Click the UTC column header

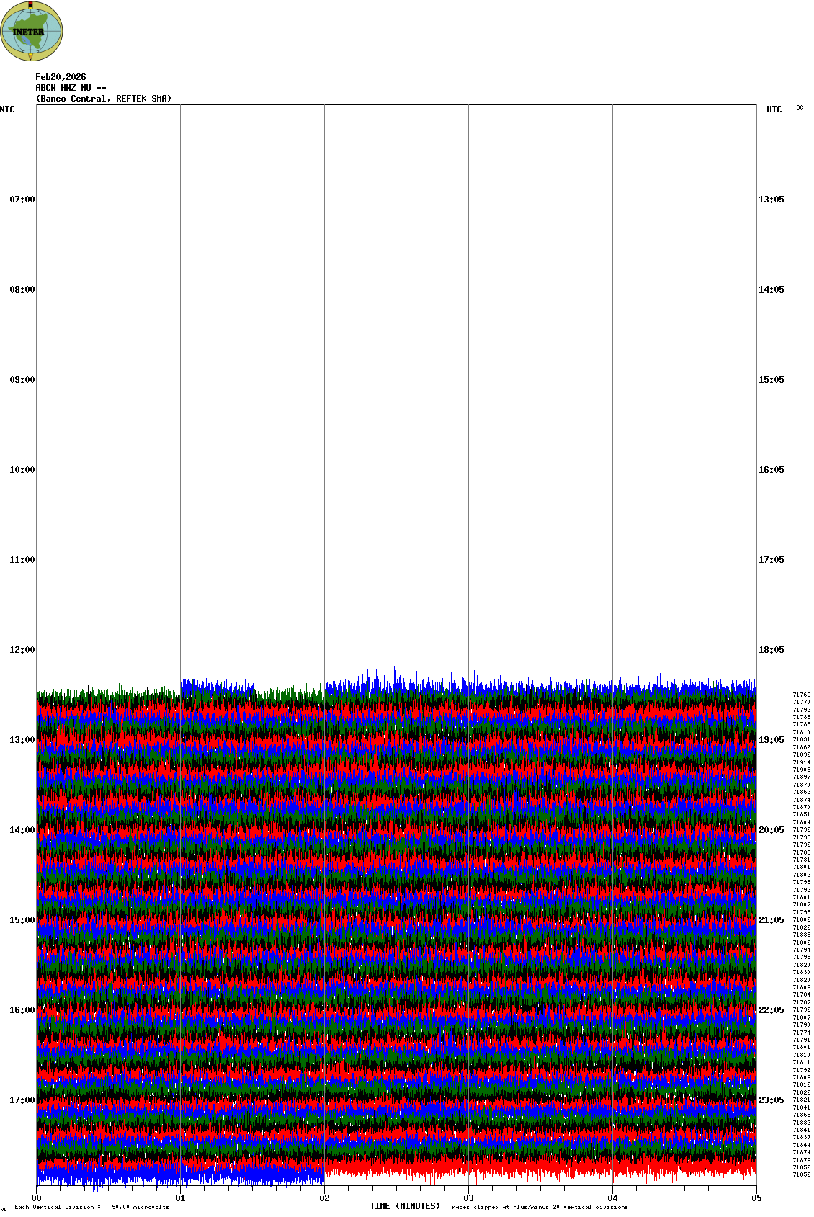pos(774,110)
